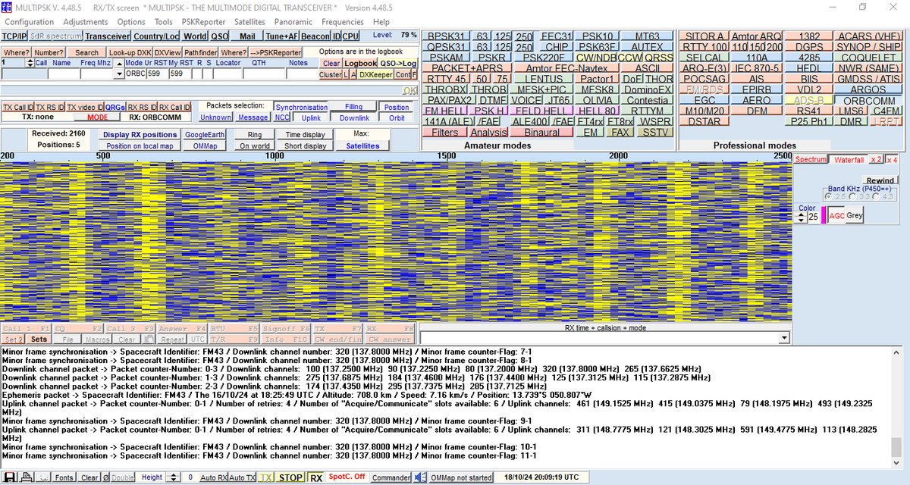Select the AIS mode
The height and width of the screenshot is (485, 910).
coord(756,79)
